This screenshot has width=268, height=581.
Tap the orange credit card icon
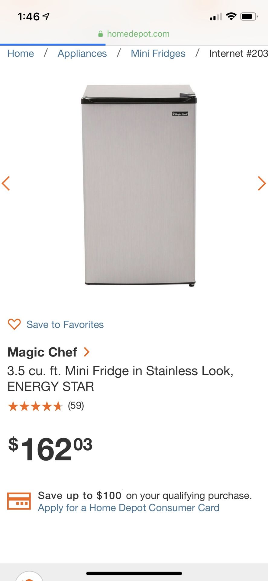tap(19, 501)
